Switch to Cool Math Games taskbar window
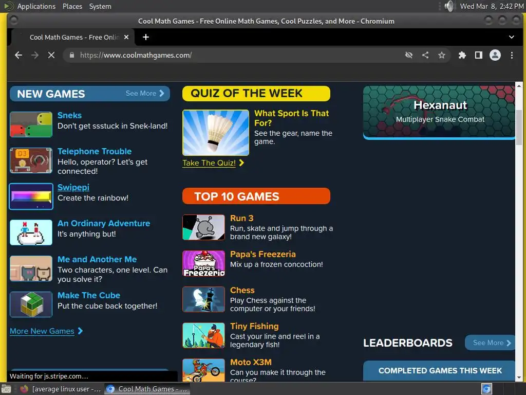 [147, 389]
